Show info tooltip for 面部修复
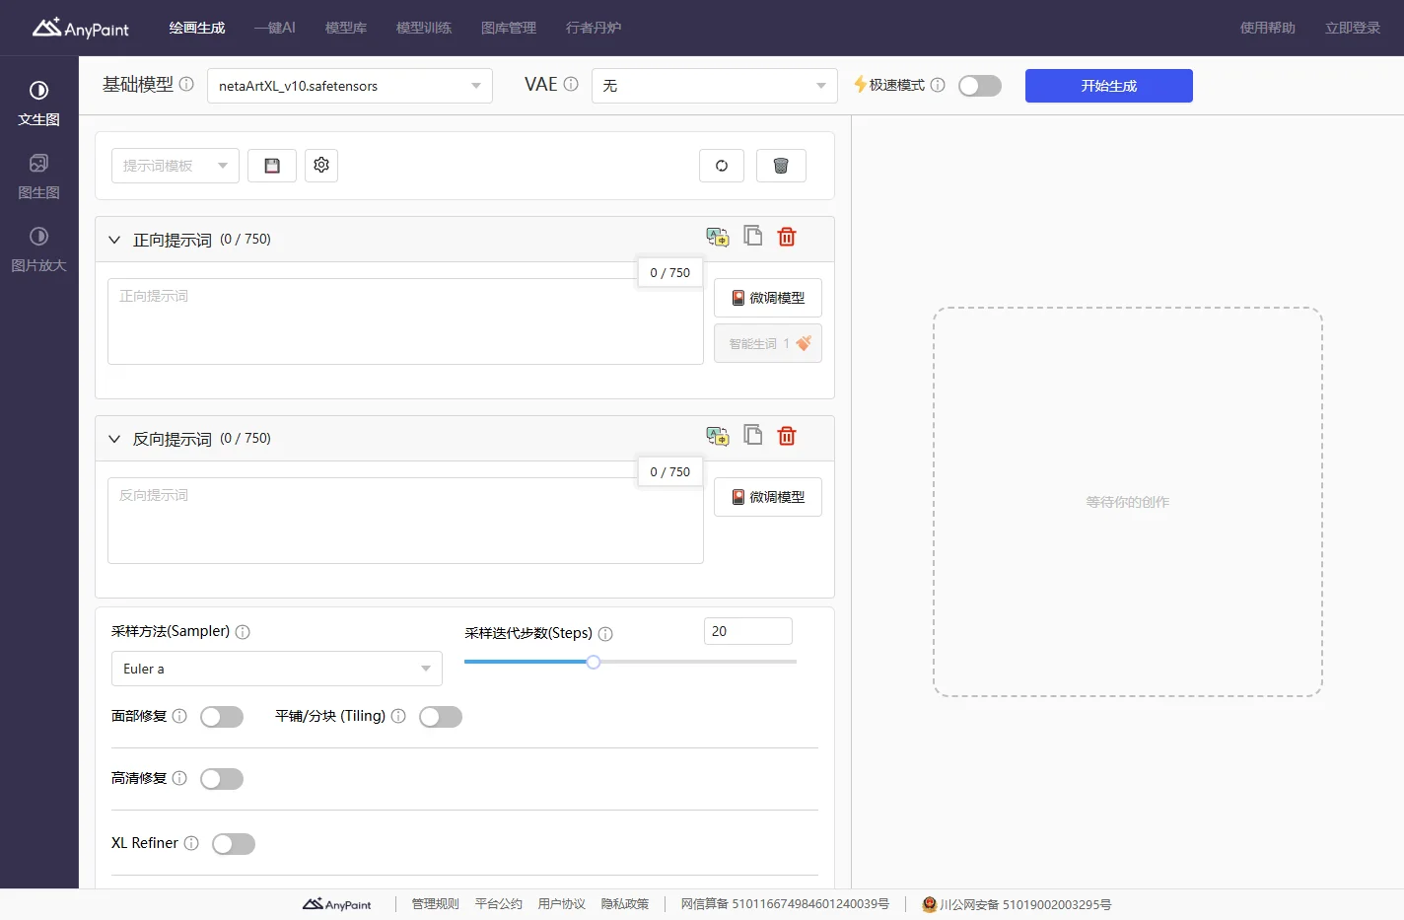1404x920 pixels. pos(179,716)
